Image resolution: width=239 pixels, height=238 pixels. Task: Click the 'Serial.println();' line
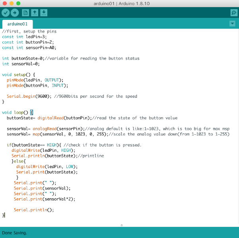click(34, 210)
